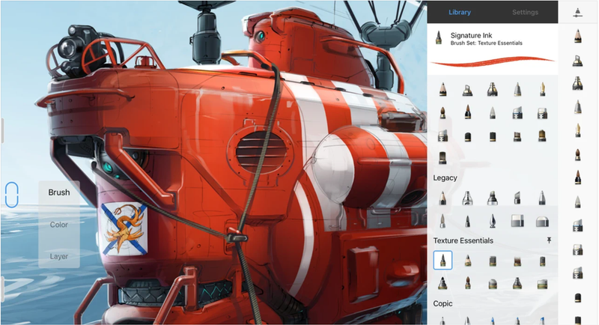This screenshot has height=325, width=599.
Task: Collapse the Texture Essentials section header
Action: click(463, 241)
